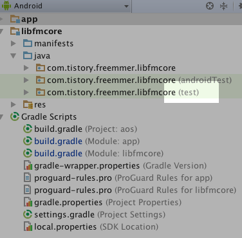The image size is (242, 238).
Task: Select the app module folder
Action: [x=24, y=19]
